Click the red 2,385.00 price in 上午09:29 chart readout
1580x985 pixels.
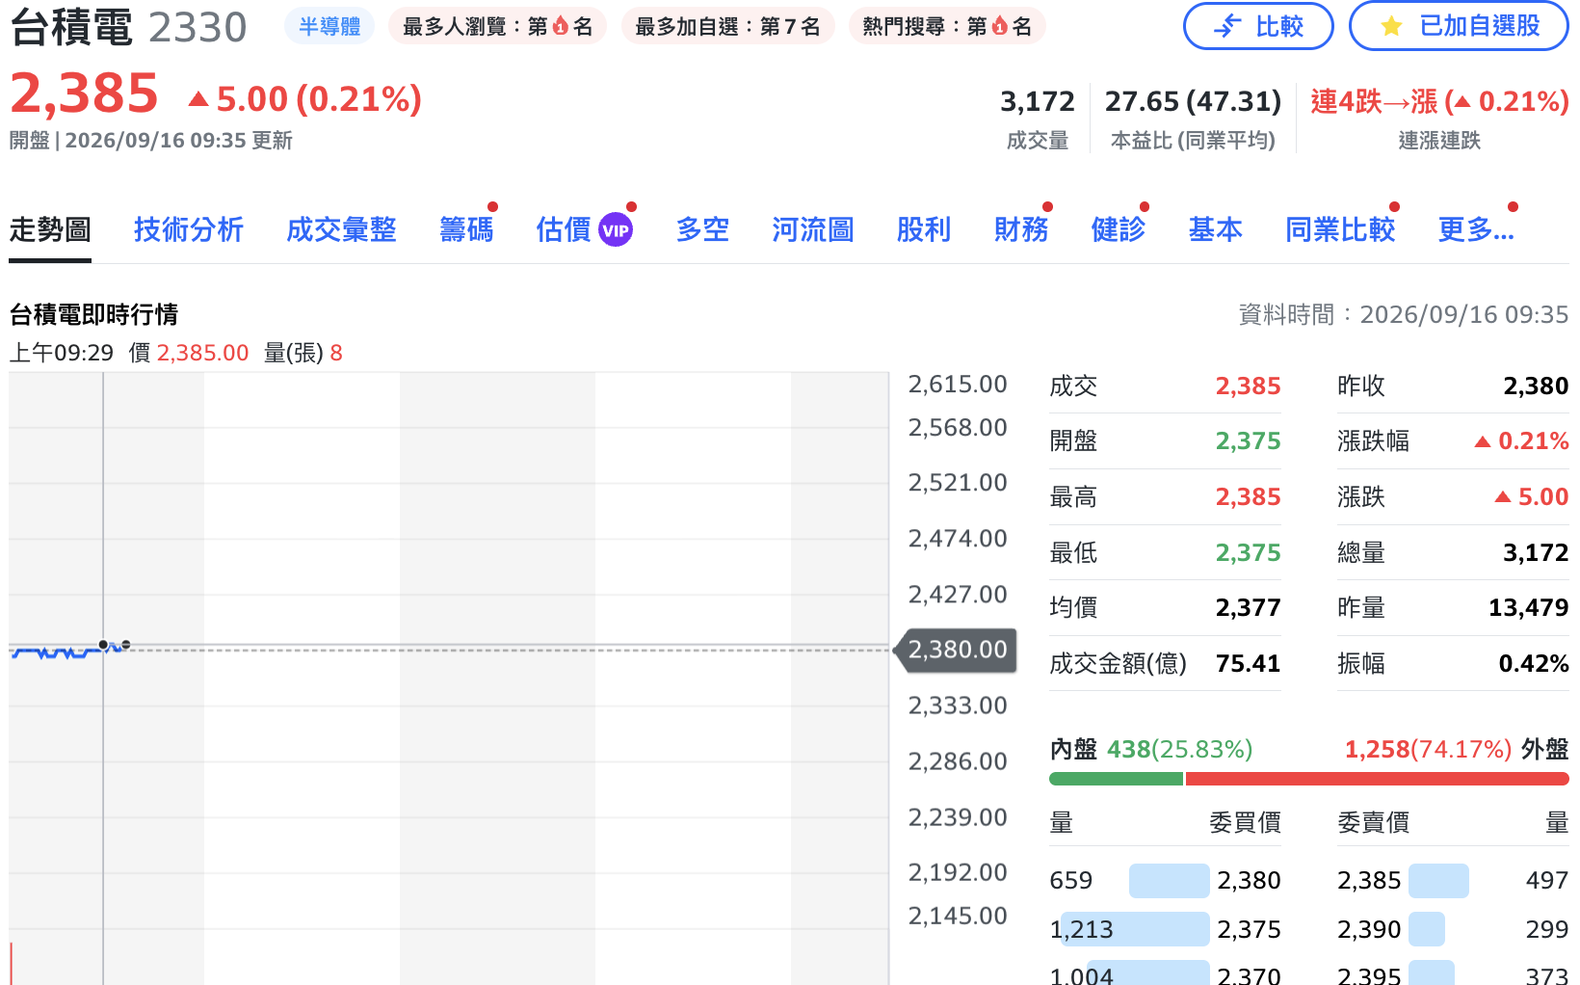coord(202,354)
